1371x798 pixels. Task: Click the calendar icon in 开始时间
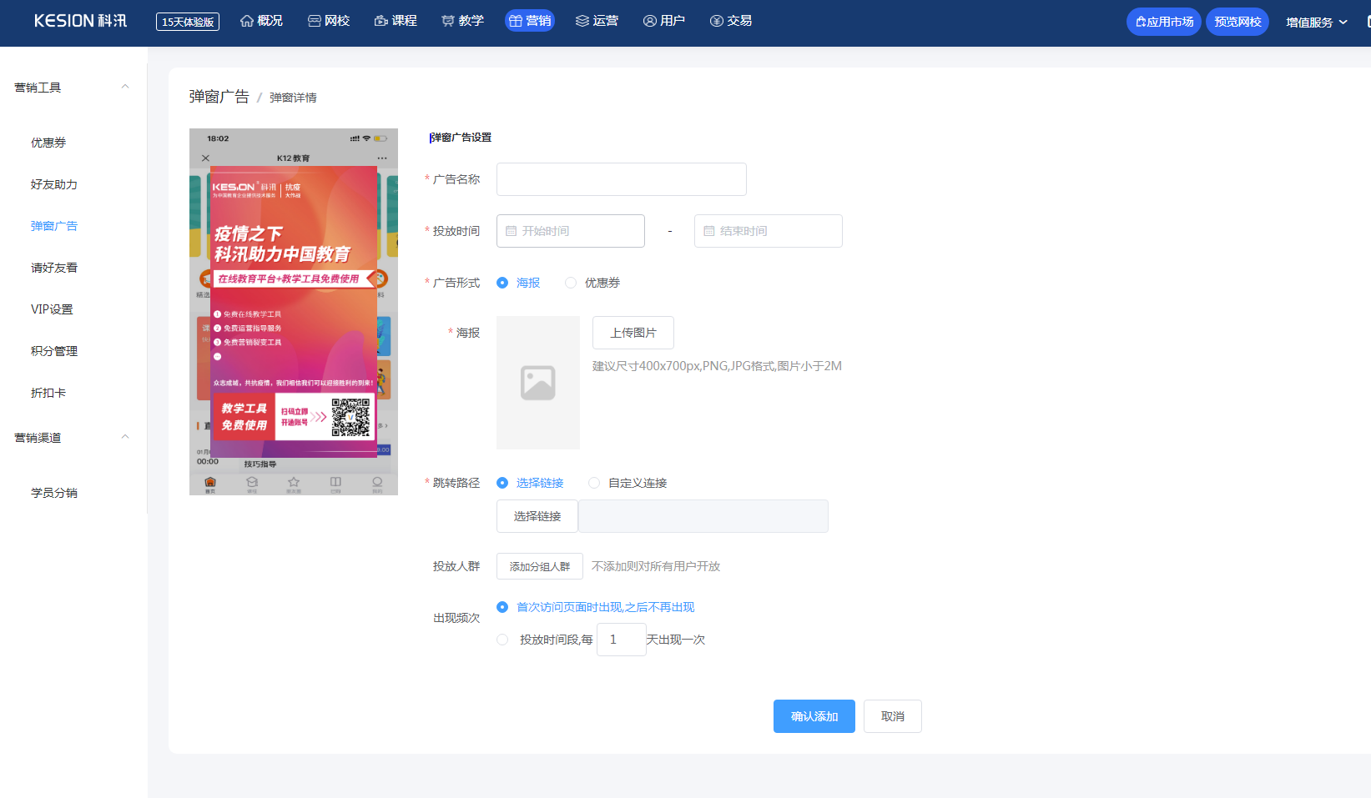[x=512, y=231]
